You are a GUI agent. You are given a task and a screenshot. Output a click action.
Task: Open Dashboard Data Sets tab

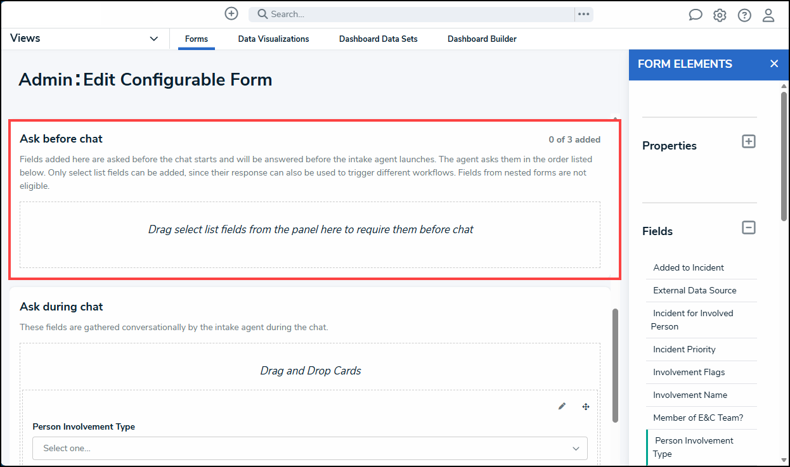coord(379,39)
